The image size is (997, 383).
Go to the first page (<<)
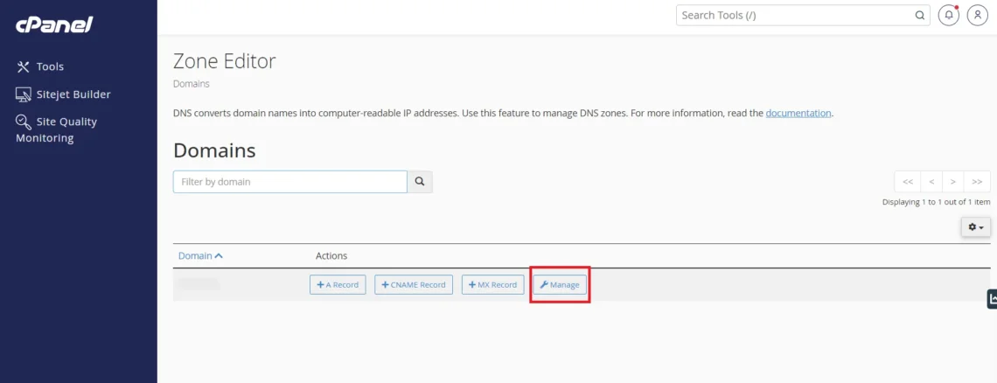click(x=907, y=181)
